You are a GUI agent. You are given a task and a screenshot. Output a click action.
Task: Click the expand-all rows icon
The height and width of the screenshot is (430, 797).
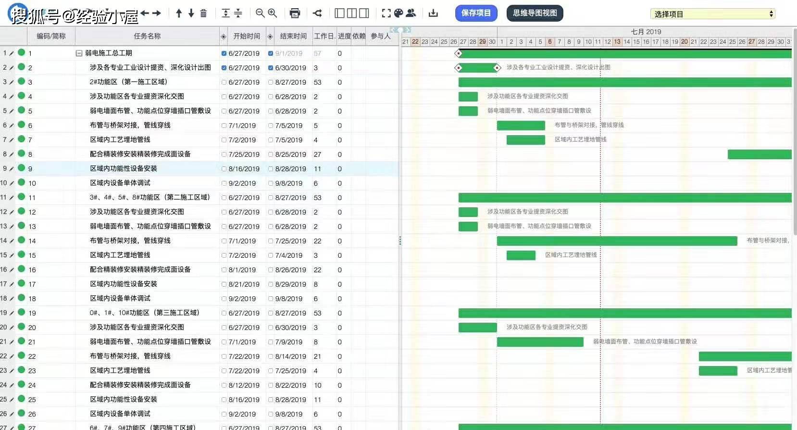tap(225, 13)
